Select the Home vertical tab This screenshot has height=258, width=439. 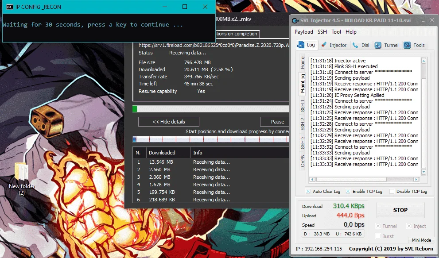coord(303,62)
